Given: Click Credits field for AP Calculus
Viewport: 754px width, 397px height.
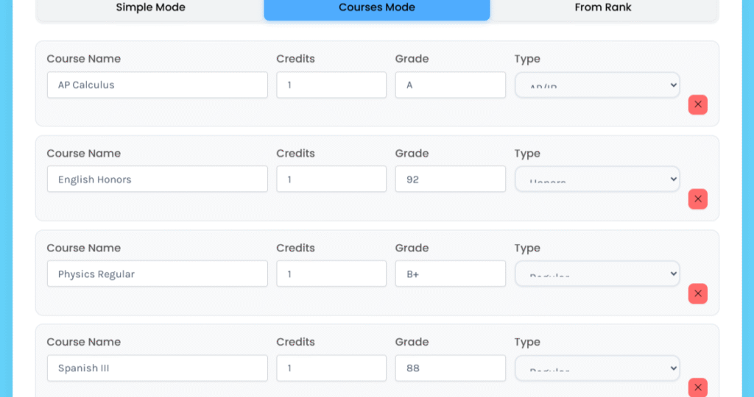Looking at the screenshot, I should (331, 85).
